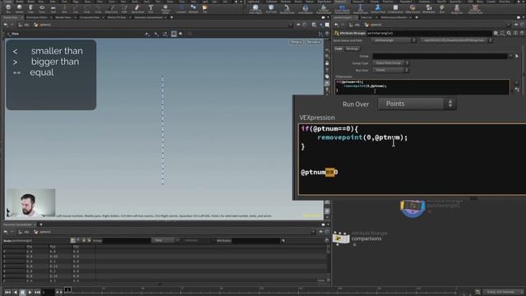The width and height of the screenshot is (526, 296).
Task: Open the VEXpression external editor icon
Action: pos(517,90)
